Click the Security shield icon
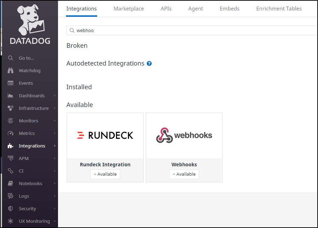 coord(10,208)
